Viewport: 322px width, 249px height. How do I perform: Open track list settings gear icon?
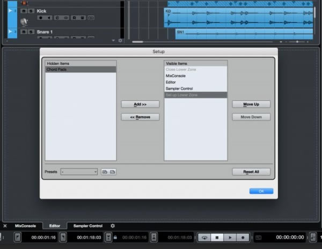pos(120,41)
